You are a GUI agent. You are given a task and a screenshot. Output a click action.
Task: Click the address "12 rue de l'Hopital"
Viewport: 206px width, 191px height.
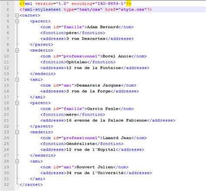91,149
